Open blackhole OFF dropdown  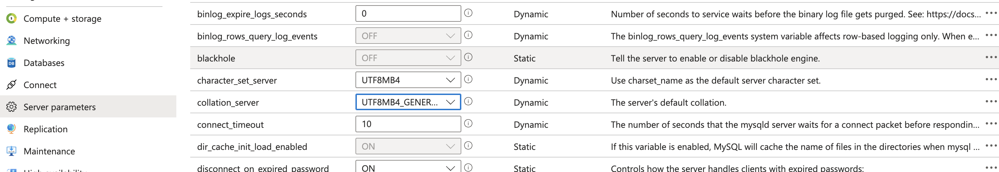(x=408, y=58)
